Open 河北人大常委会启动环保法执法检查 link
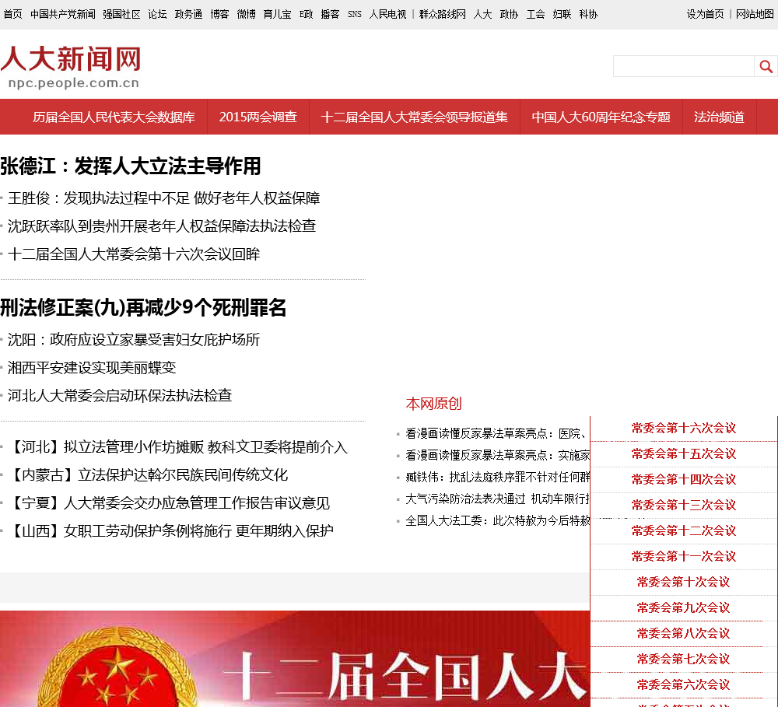The width and height of the screenshot is (778, 707). point(120,395)
